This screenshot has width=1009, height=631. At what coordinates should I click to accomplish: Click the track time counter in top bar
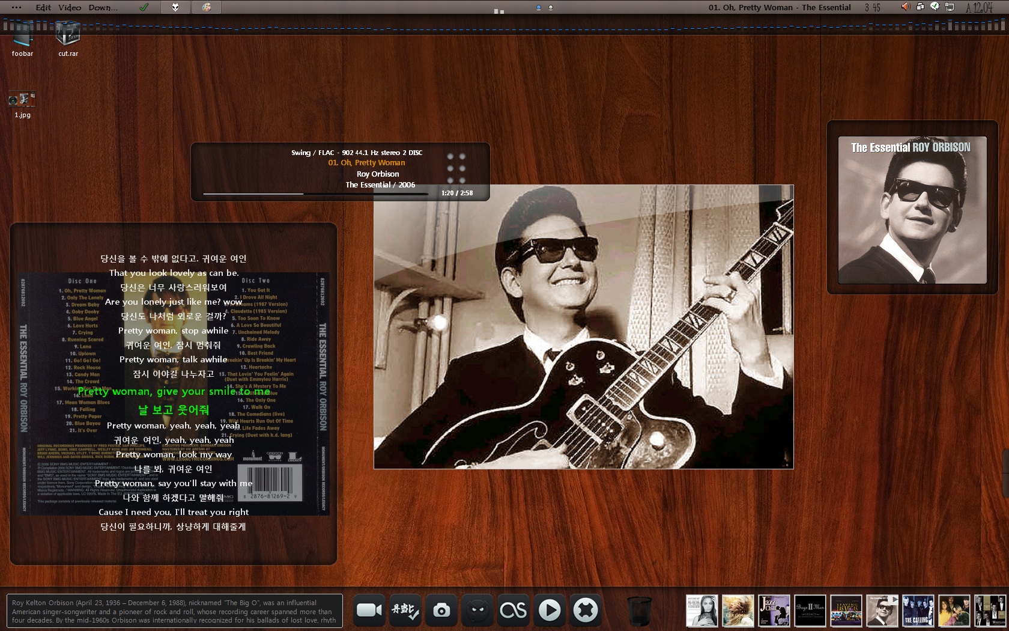tap(873, 7)
